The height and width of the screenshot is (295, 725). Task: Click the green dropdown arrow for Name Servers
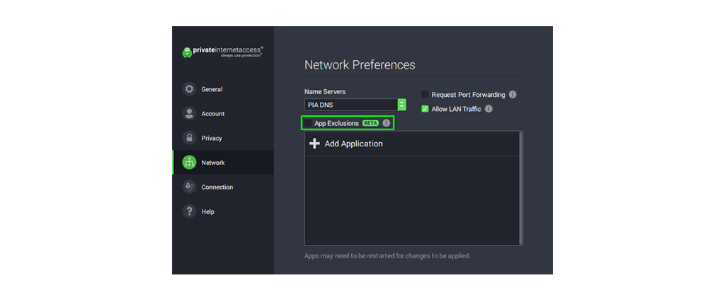tap(402, 105)
